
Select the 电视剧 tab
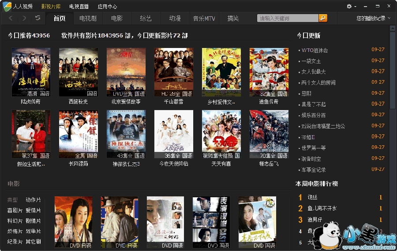click(88, 18)
